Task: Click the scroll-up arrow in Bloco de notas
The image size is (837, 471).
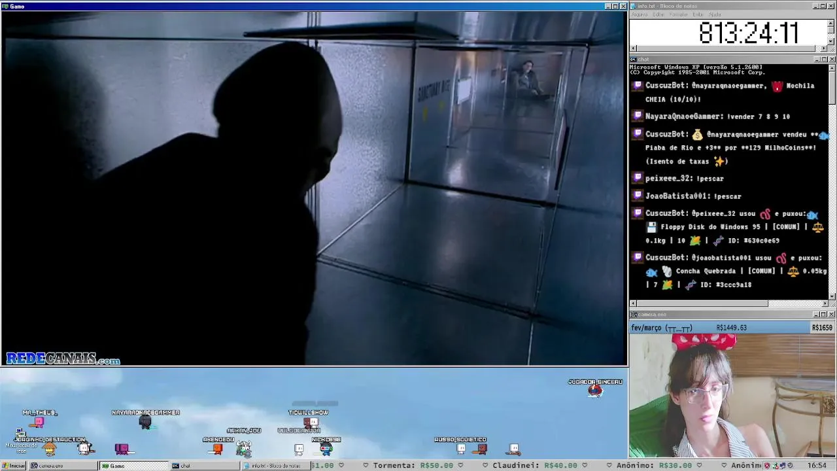Action: [x=831, y=22]
